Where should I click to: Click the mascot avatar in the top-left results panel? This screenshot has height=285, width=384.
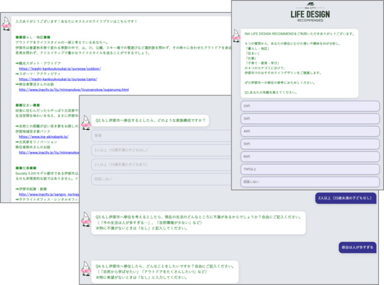pyautogui.click(x=8, y=23)
